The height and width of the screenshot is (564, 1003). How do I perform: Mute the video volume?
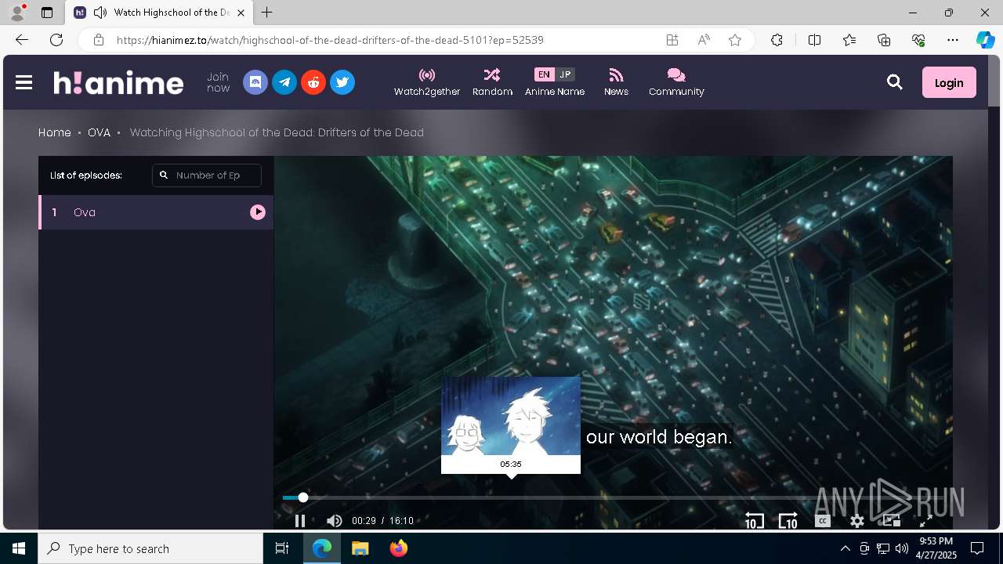334,521
